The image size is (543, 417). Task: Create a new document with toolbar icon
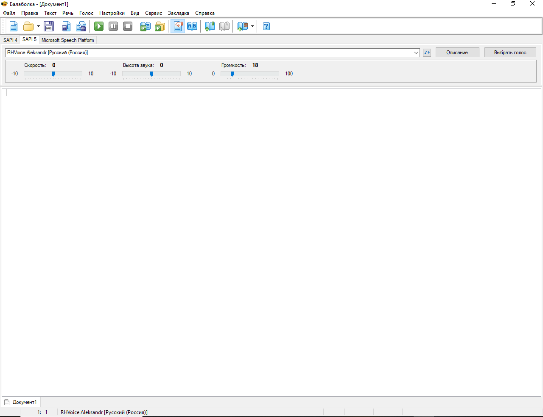[x=14, y=26]
